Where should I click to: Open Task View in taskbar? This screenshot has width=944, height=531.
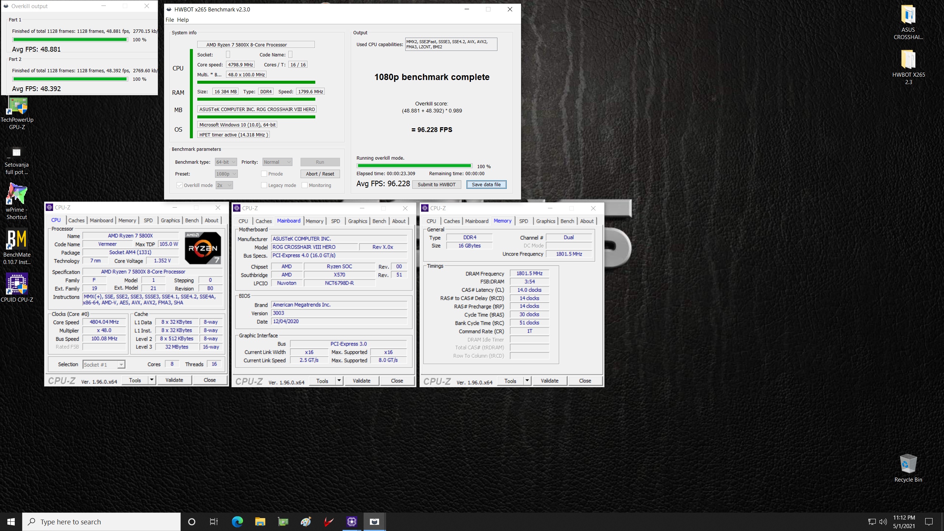click(214, 522)
